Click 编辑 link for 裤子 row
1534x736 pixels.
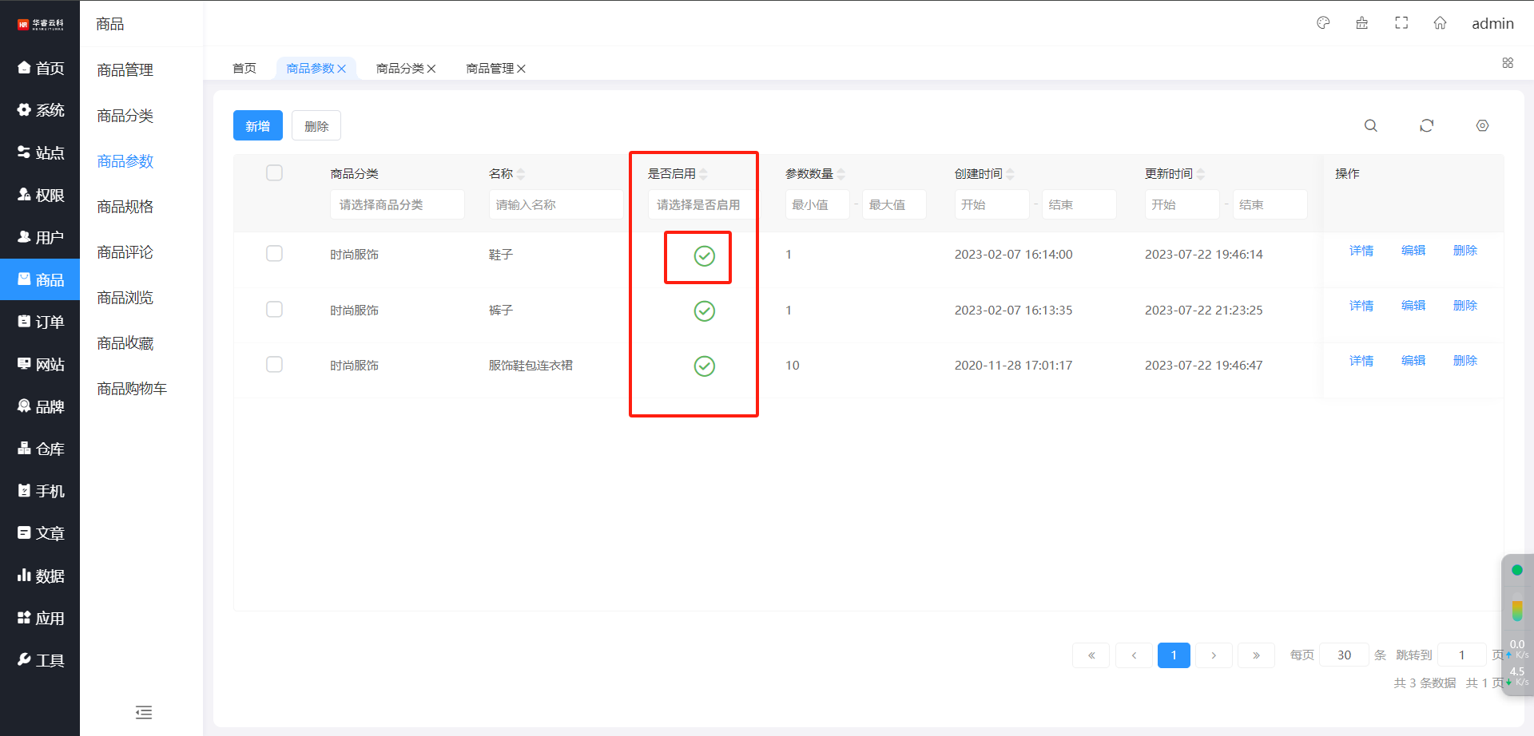(x=1413, y=306)
